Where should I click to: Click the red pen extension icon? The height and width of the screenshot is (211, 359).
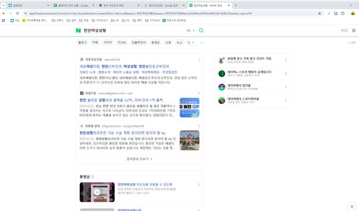click(329, 14)
